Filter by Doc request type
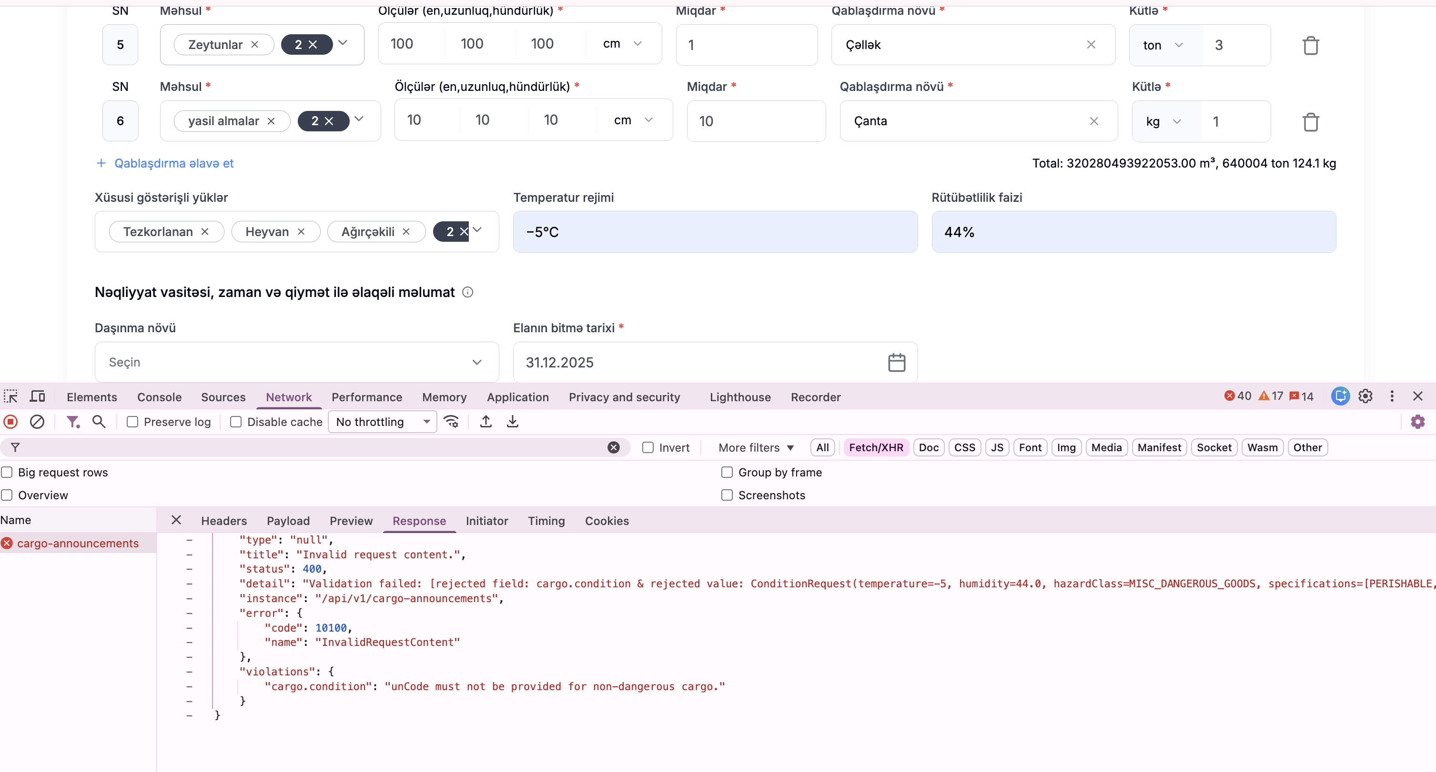The image size is (1436, 772). click(928, 447)
